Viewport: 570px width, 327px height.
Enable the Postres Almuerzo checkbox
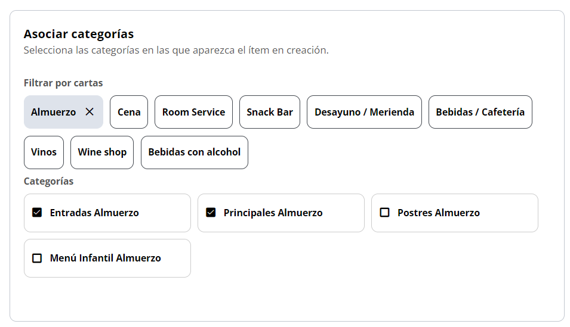pos(384,213)
